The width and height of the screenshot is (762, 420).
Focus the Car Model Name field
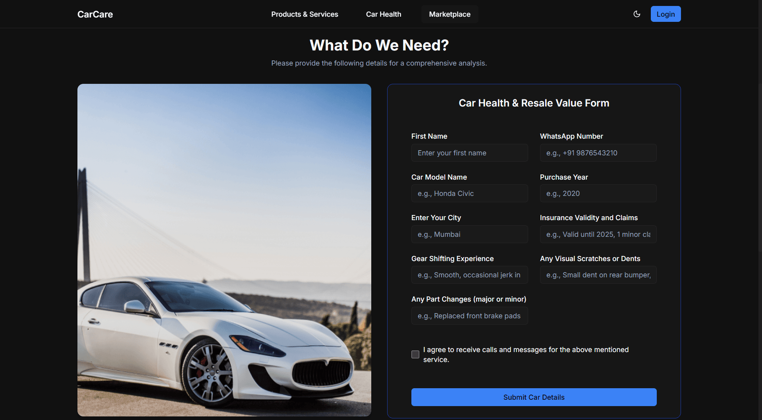(469, 194)
